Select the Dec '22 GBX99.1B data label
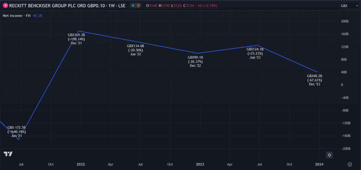The height and width of the screenshot is (170, 361). tap(195, 61)
